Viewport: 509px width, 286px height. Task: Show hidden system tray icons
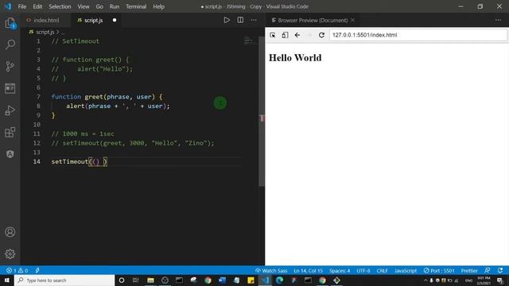tap(425, 280)
